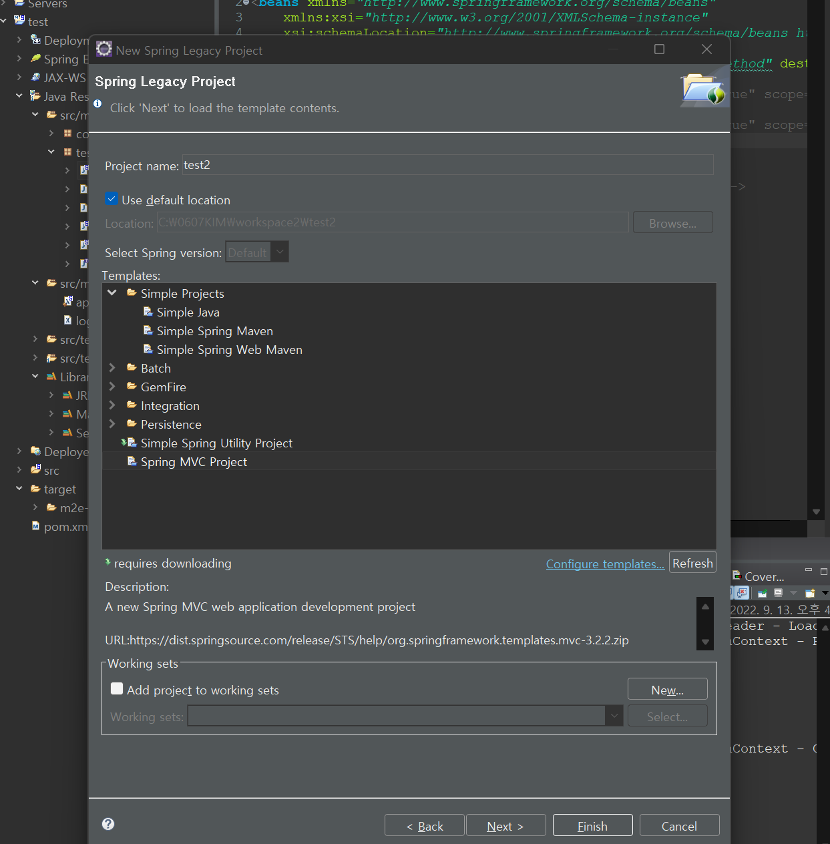Click the Location path field
The width and height of the screenshot is (830, 844).
393,222
